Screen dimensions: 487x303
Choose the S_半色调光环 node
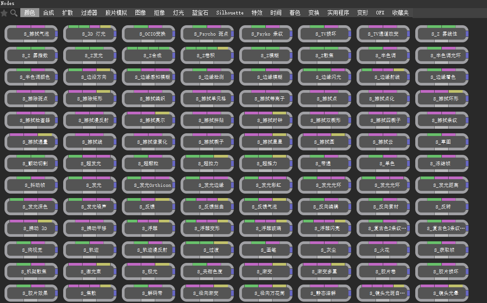tap(442, 55)
